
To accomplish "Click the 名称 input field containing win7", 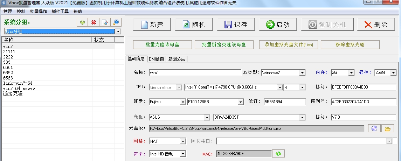I will pos(195,72).
